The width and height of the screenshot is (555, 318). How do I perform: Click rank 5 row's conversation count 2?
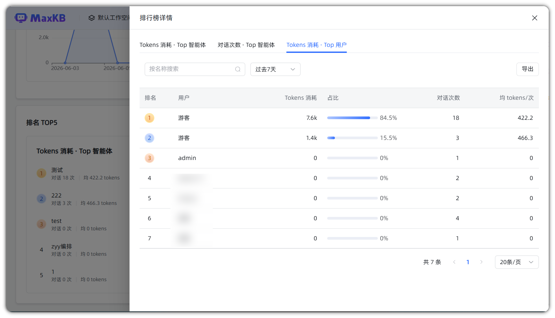tap(457, 198)
